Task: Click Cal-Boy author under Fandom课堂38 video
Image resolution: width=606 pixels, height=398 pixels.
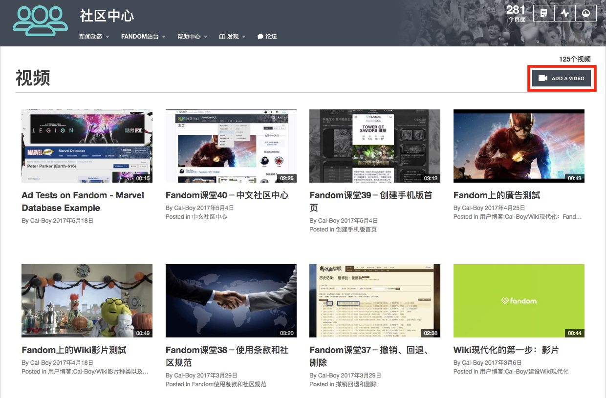Action: coord(185,376)
